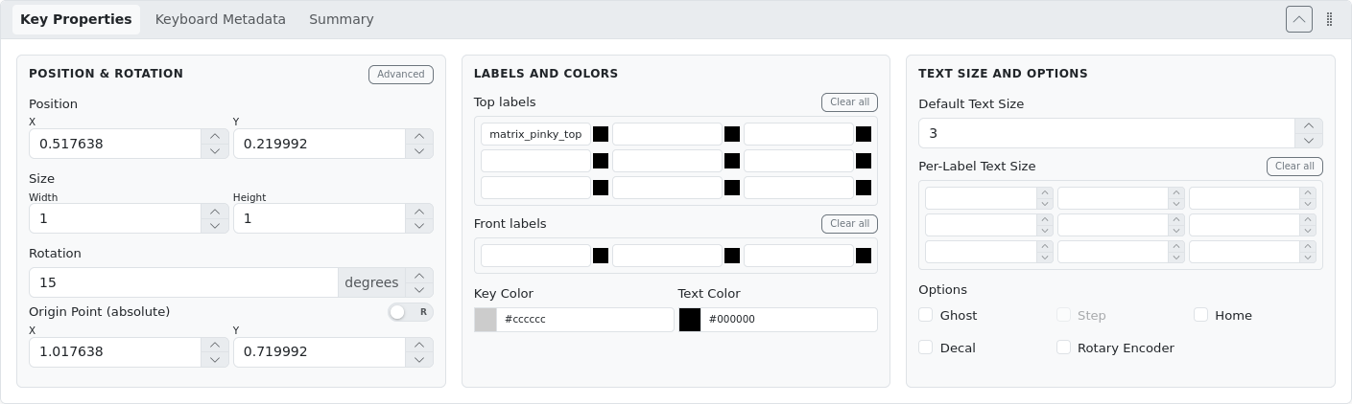
Task: Increase the Width stepper value
Action: coord(215,212)
